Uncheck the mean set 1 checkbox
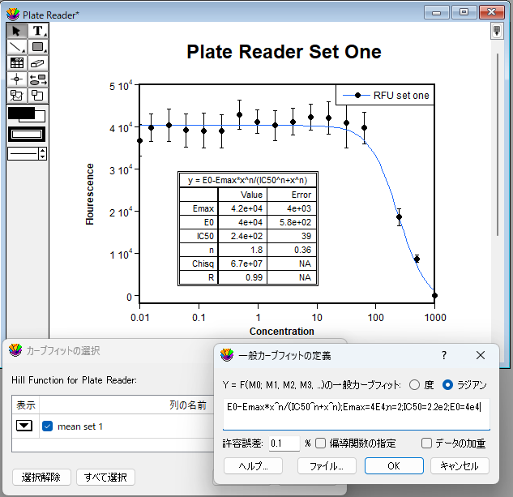The image size is (513, 497). click(47, 426)
